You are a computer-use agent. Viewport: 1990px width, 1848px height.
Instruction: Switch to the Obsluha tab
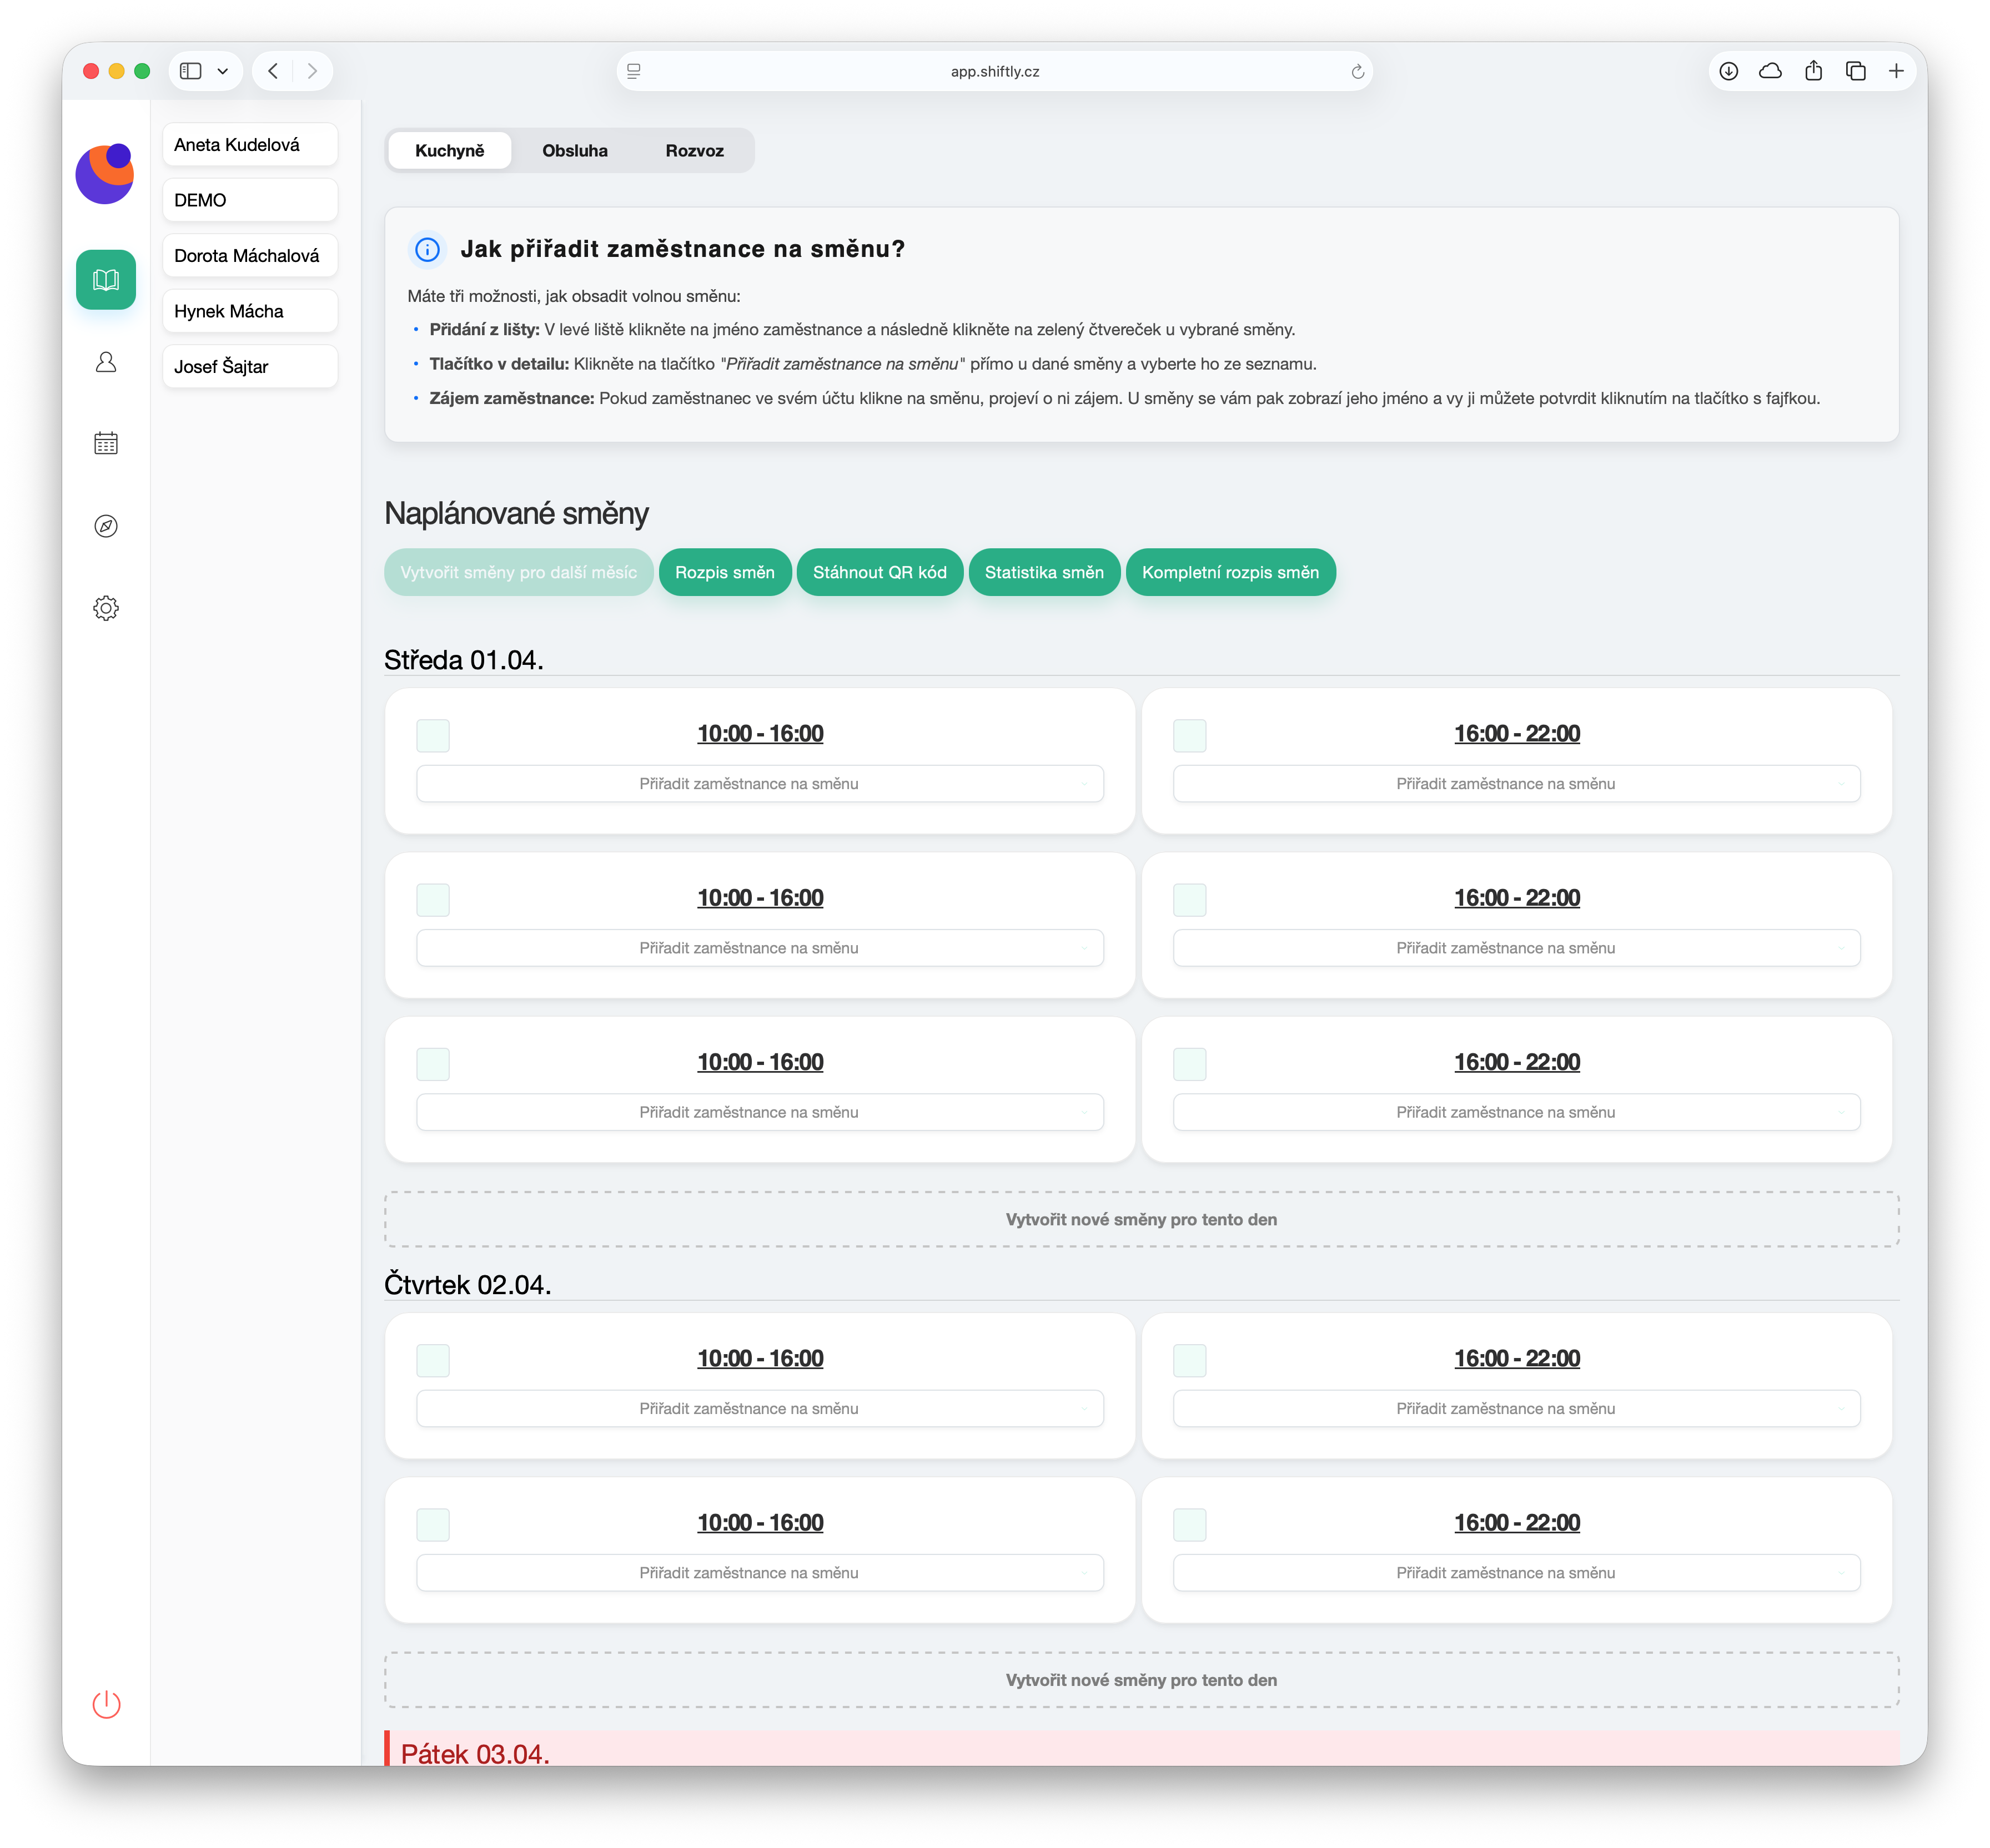click(574, 151)
